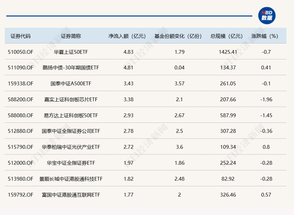This screenshot has height=215, width=294.
Task: Click the 华泰柏瑞中证光伏产业ETF name
Action: click(71, 147)
